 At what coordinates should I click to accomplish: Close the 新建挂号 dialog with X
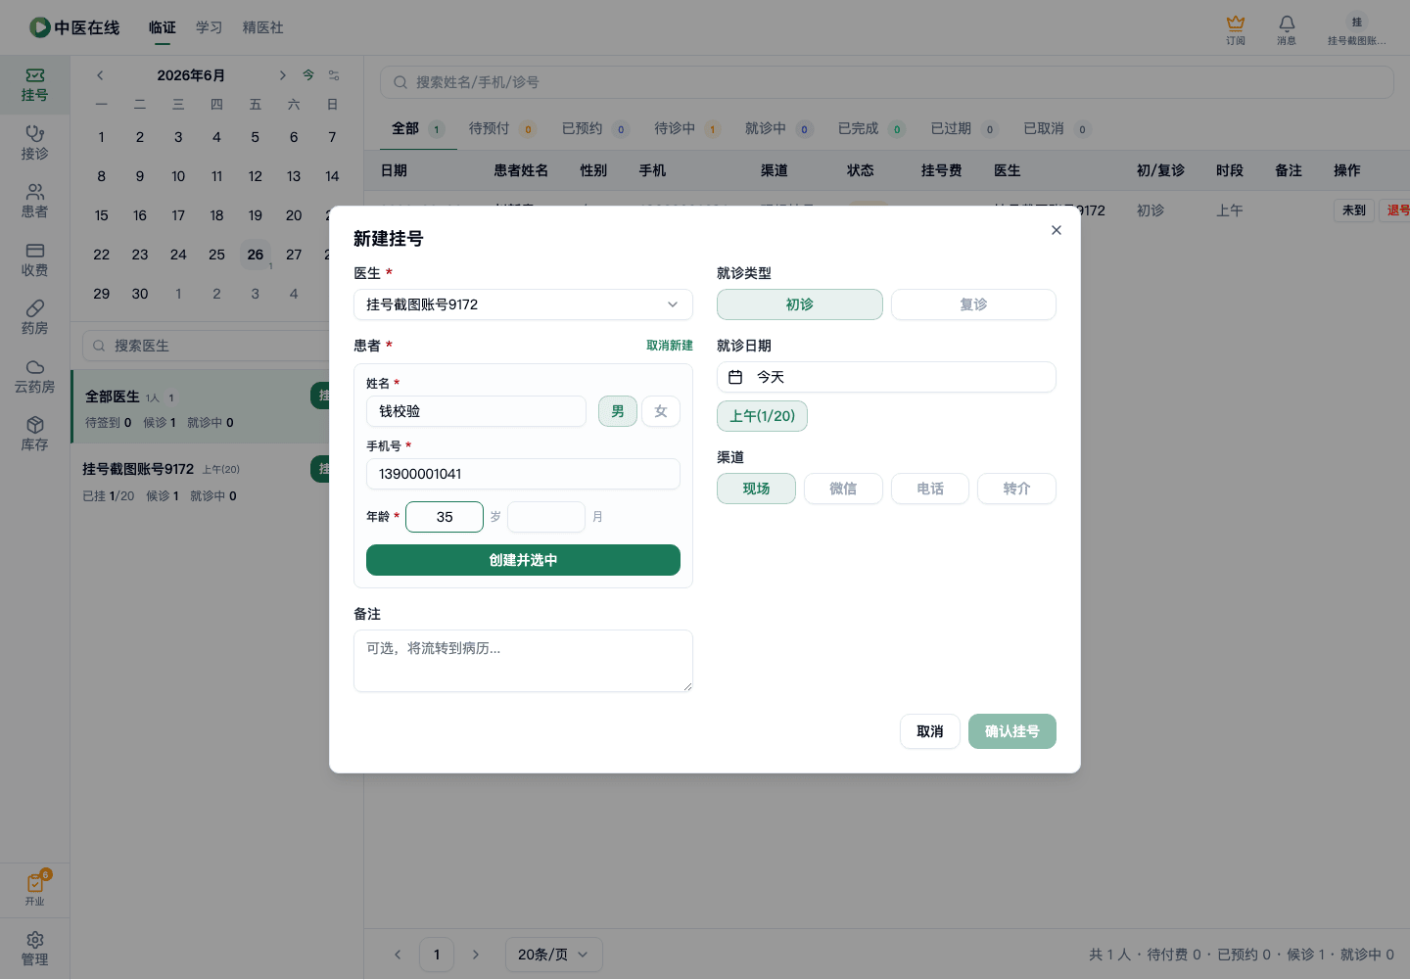click(1056, 230)
